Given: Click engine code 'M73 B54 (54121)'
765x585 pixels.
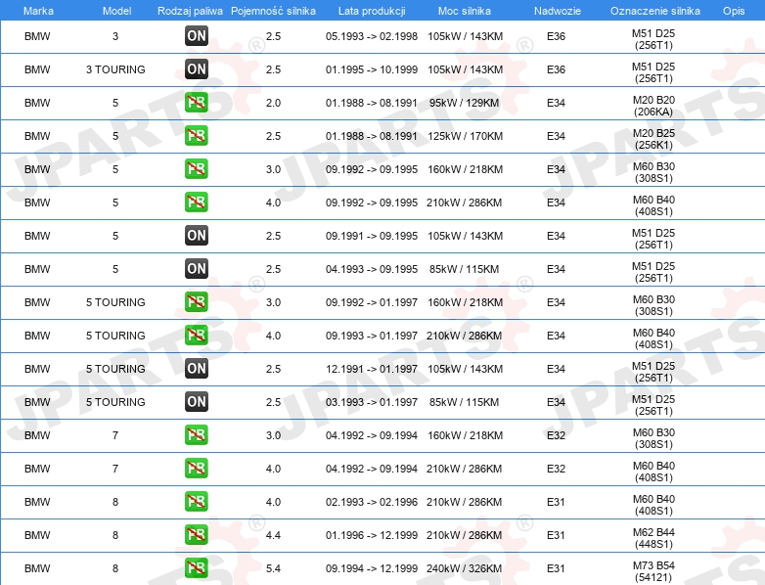Looking at the screenshot, I should point(653,571).
